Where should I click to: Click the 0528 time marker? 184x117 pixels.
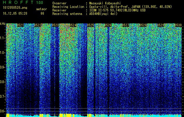tap(143, 25)
